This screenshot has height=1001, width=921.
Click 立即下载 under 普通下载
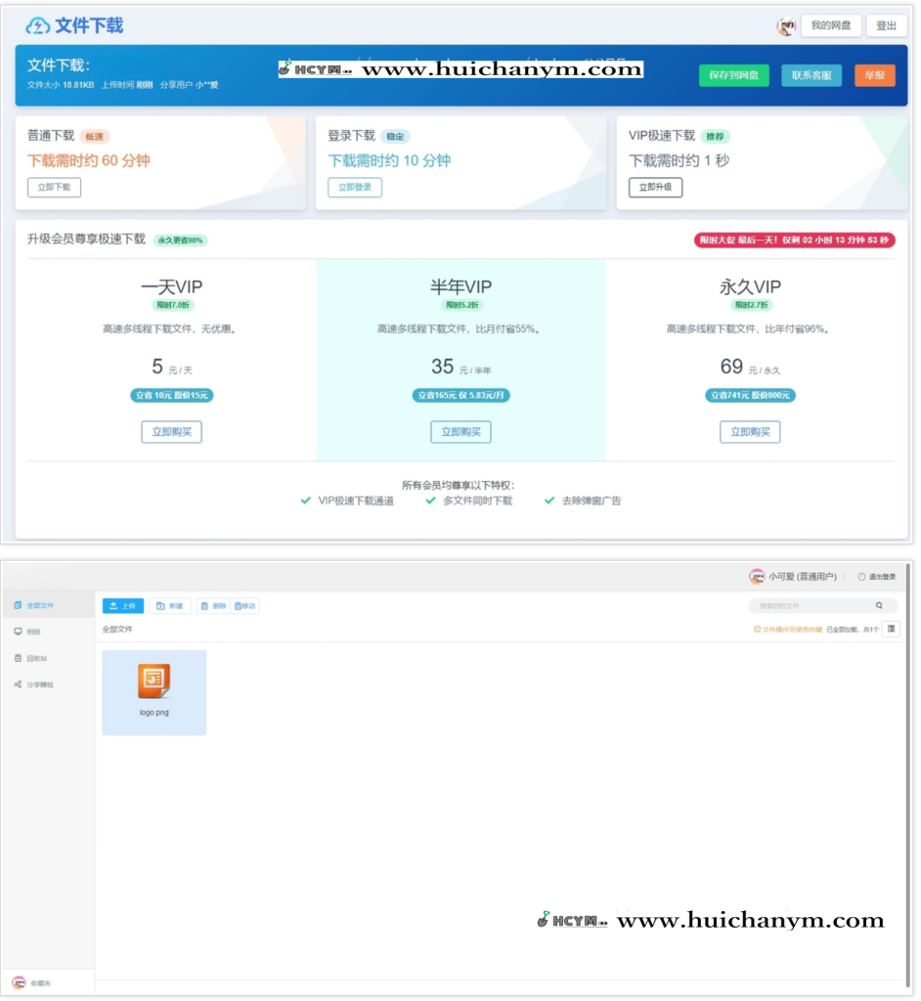[x=54, y=187]
